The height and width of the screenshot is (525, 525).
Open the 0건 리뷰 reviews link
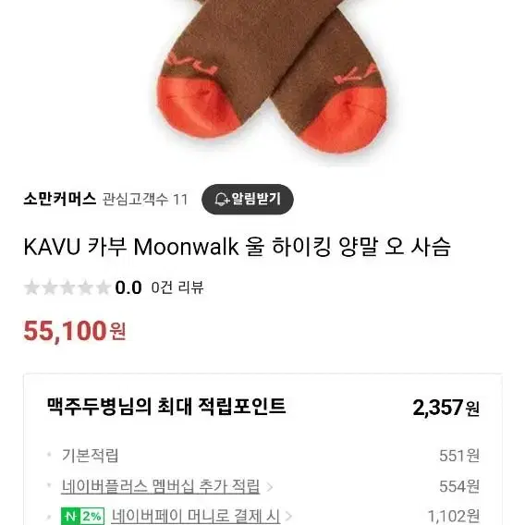pyautogui.click(x=177, y=287)
